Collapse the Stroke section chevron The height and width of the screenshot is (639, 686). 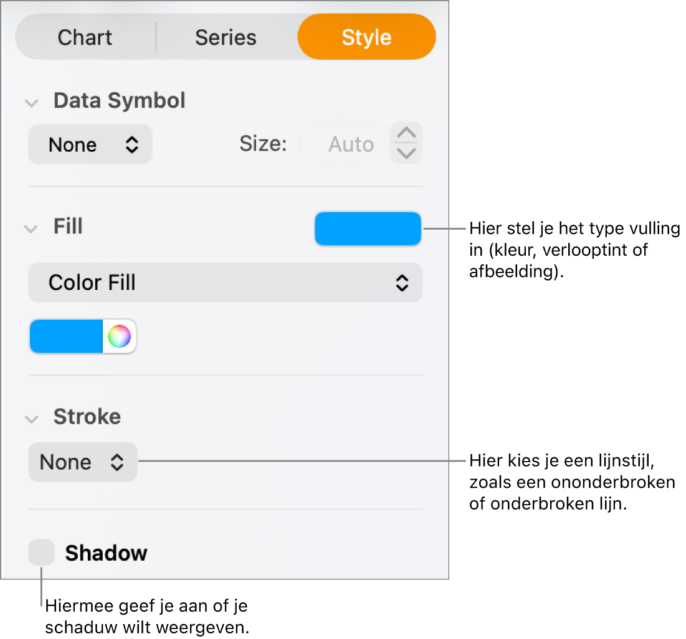click(x=31, y=419)
